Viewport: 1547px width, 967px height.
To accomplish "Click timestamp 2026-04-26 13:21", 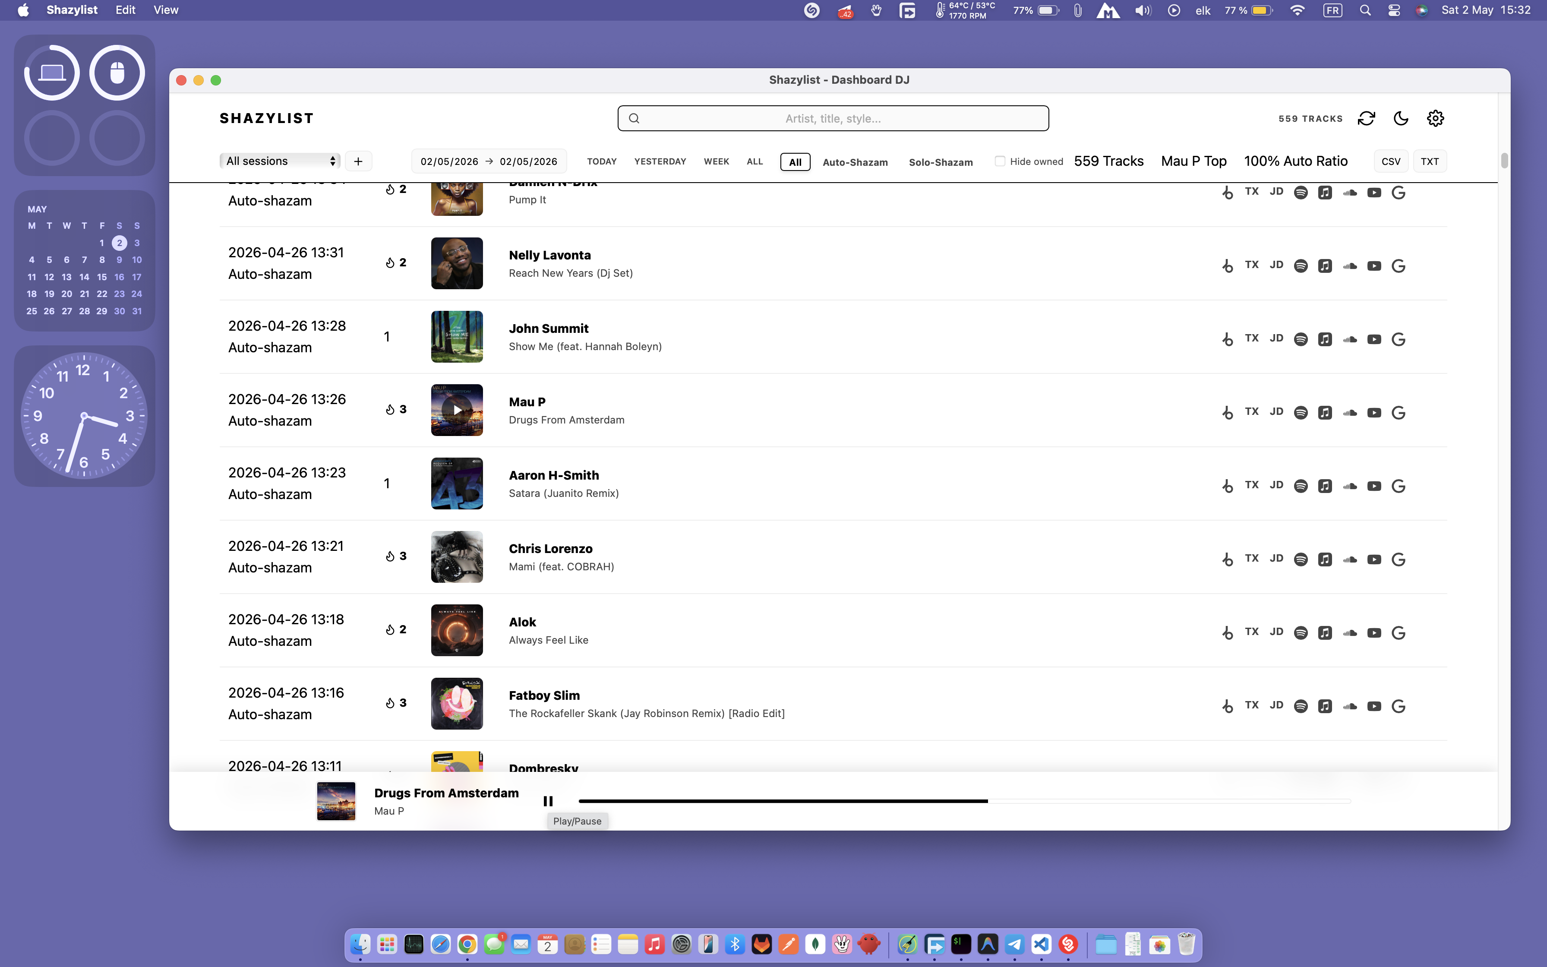I will [x=286, y=546].
